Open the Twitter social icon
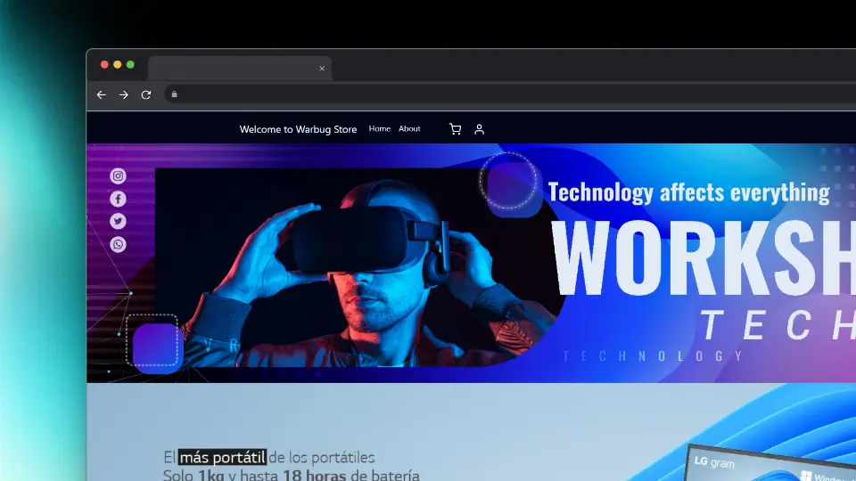 [118, 221]
